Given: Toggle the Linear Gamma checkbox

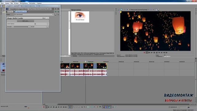Looking at the screenshot, I should point(35,24).
